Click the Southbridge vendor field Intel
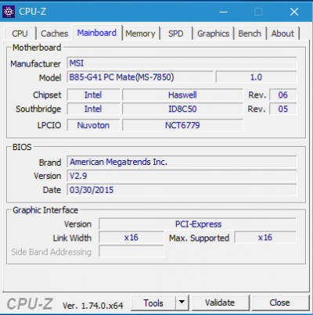Screen dimensions: 313x315 pyautogui.click(x=93, y=109)
